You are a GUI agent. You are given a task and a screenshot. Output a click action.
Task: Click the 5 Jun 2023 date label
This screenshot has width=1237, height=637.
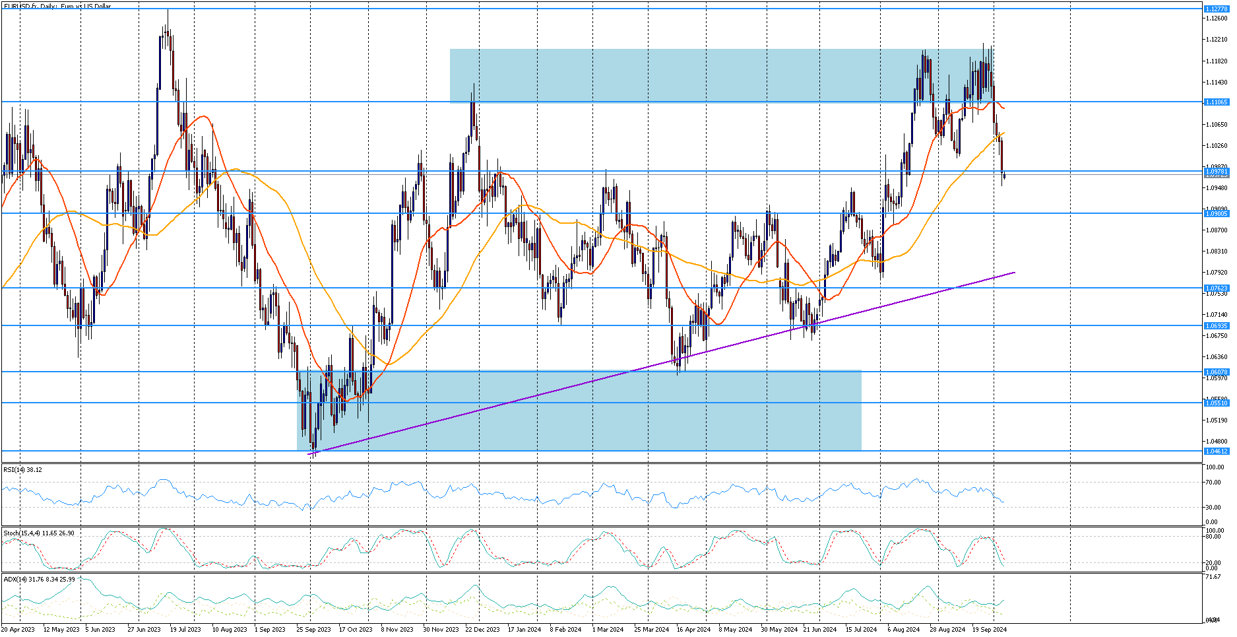click(x=100, y=629)
